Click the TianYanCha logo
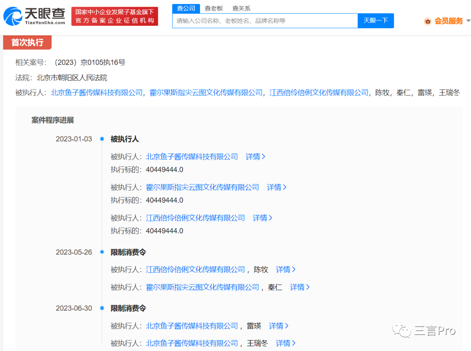Viewport: 471px width, 351px height. click(34, 16)
